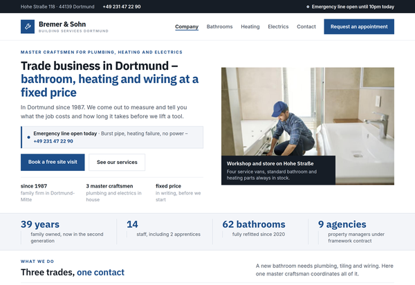
Task: Click the Three trades, one contact heading
Action: 73,273
